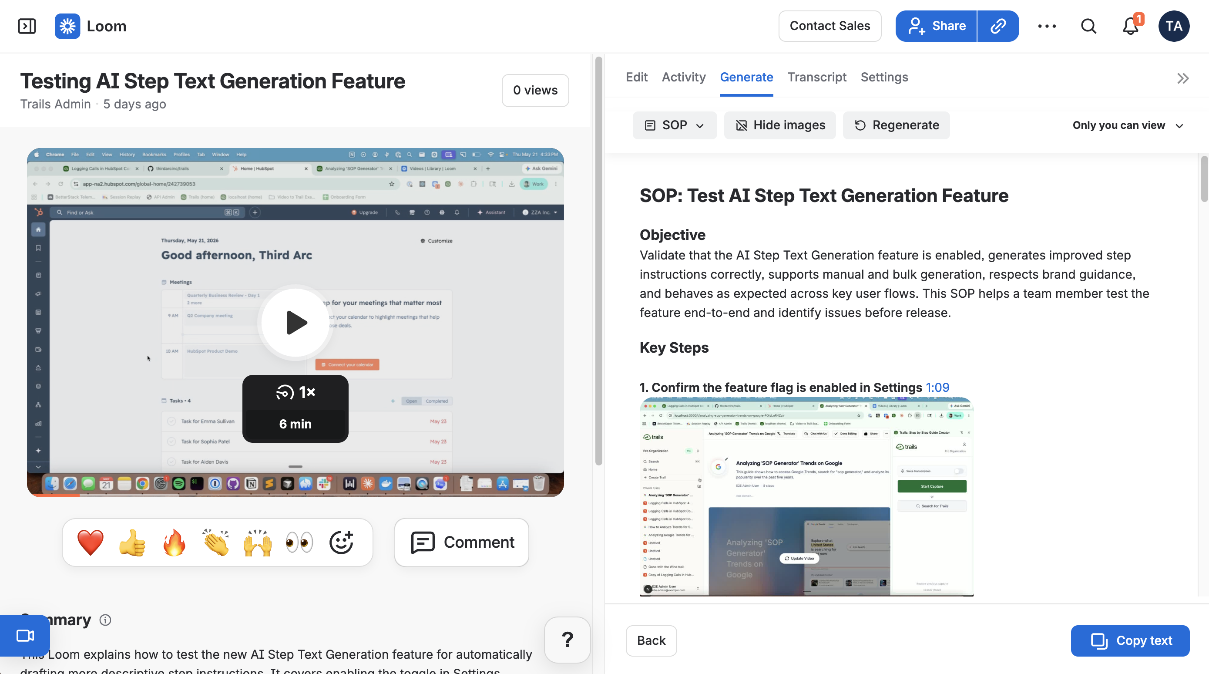
Task: Click the 0 views counter
Action: coord(535,90)
